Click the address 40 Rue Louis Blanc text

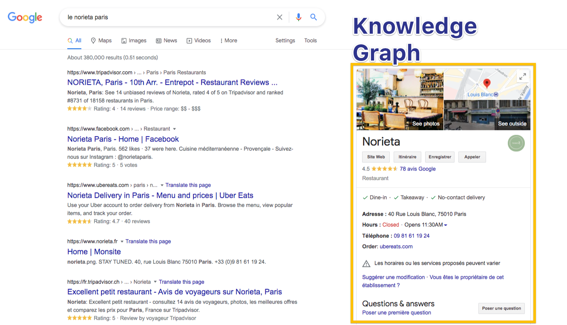(427, 214)
